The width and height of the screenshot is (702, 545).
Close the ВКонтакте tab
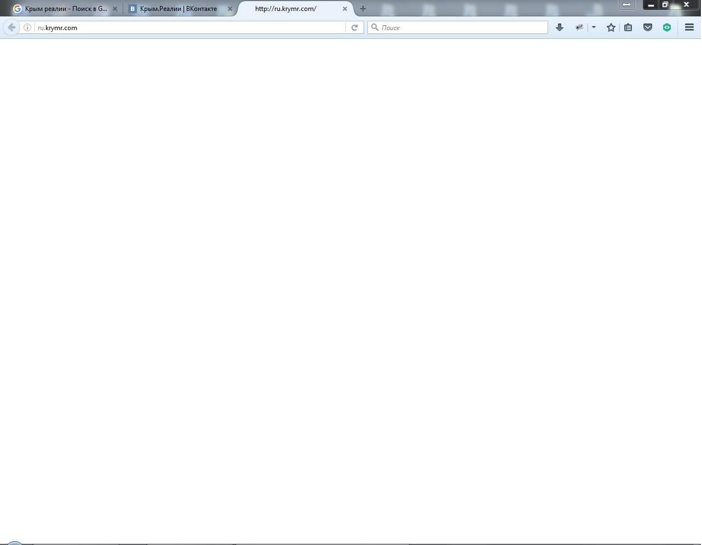point(230,9)
